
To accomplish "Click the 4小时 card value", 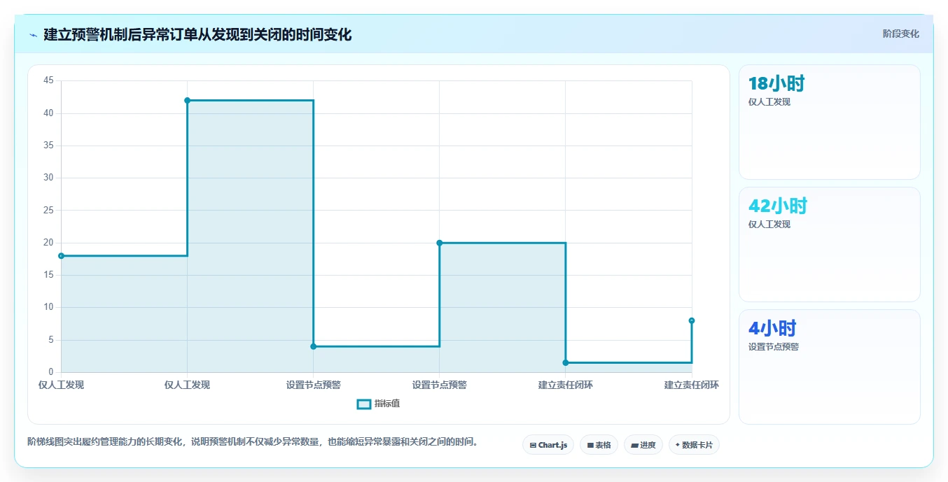I will click(x=772, y=329).
